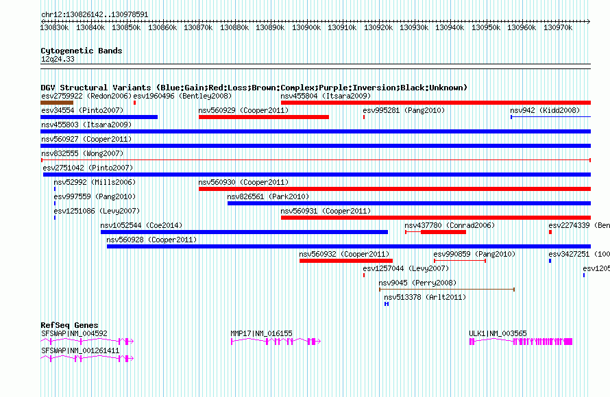
Task: Select the esv2751042 (Pinto2007) blue bar
Action: 317,175
